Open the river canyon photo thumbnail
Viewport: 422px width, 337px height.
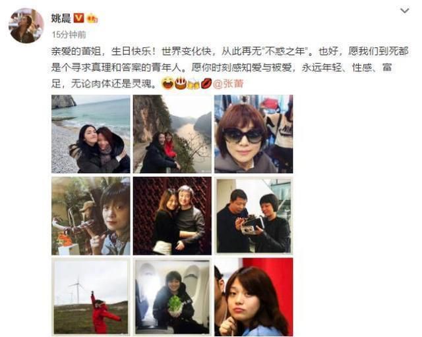(172, 134)
